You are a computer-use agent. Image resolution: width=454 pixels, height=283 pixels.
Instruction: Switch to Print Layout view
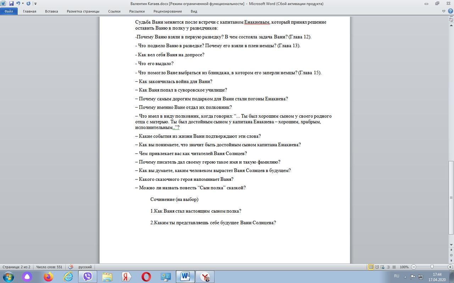click(x=371, y=267)
